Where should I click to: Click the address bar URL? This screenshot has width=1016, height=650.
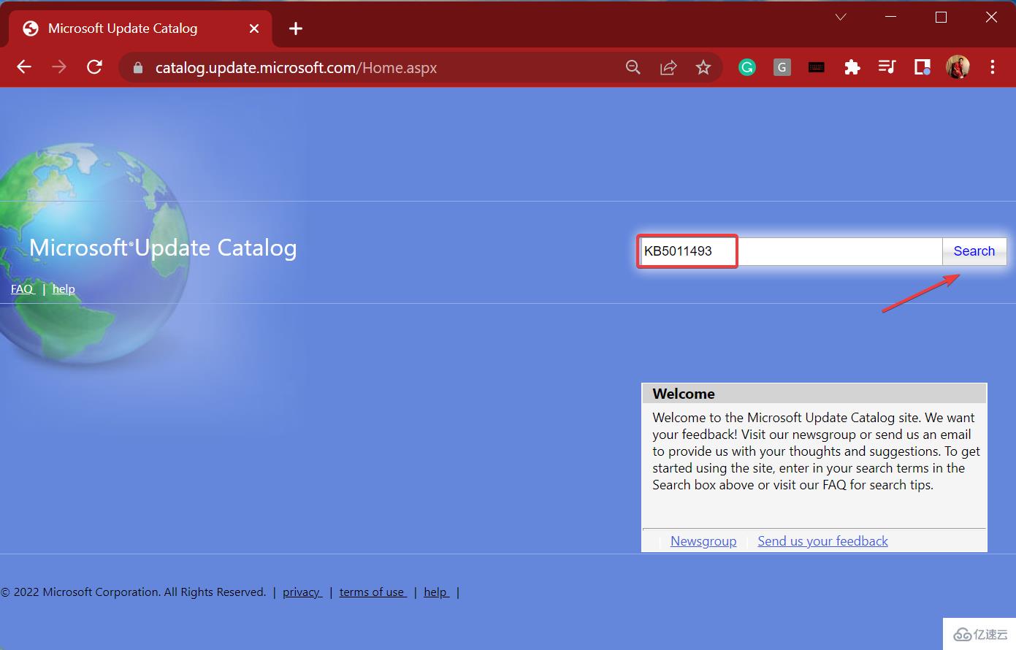(x=296, y=68)
